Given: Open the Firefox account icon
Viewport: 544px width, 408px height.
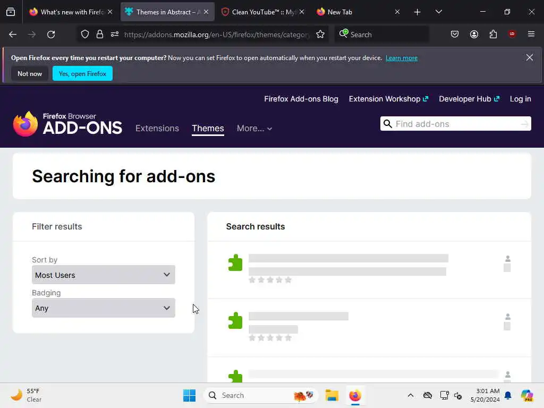Looking at the screenshot, I should coord(474,35).
